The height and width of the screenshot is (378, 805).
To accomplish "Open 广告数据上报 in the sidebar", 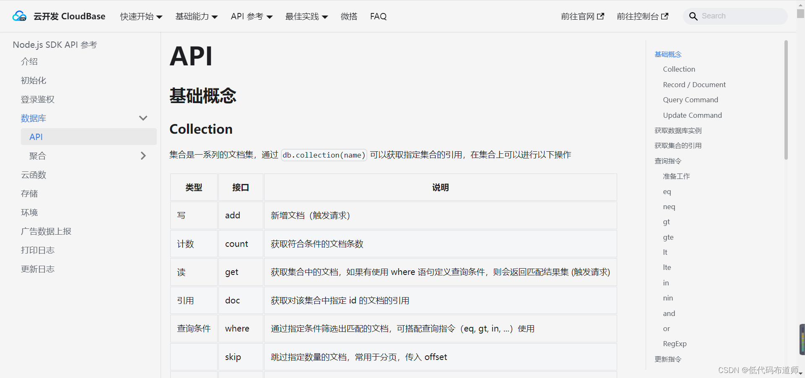I will pyautogui.click(x=46, y=231).
